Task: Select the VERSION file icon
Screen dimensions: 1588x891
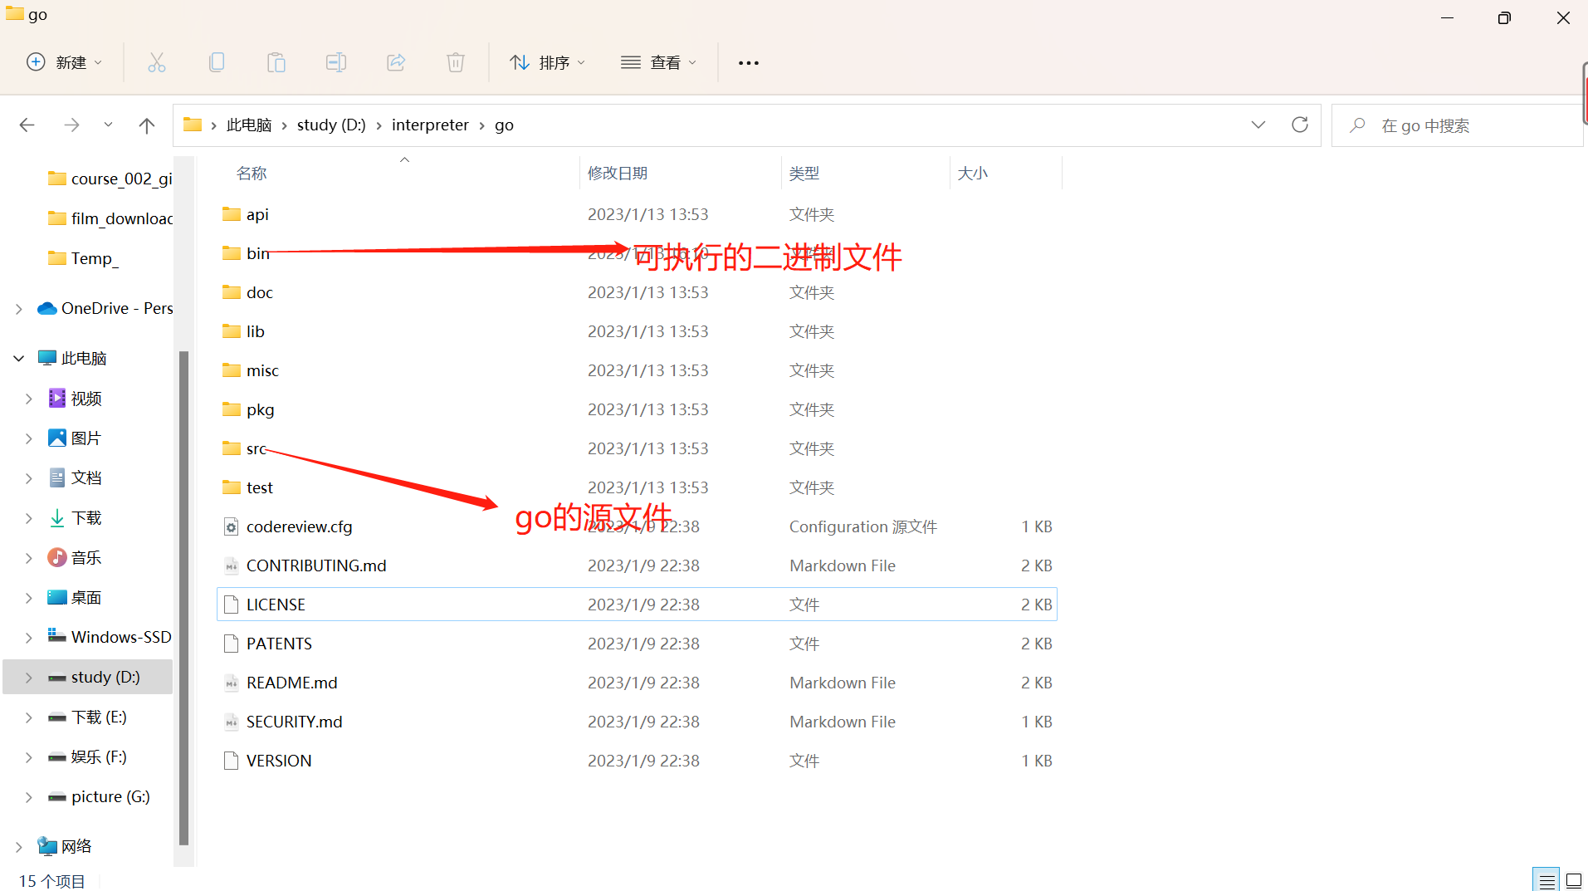Action: (232, 761)
